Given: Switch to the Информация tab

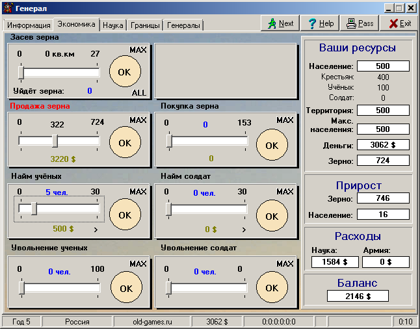Looking at the screenshot, I should [29, 25].
